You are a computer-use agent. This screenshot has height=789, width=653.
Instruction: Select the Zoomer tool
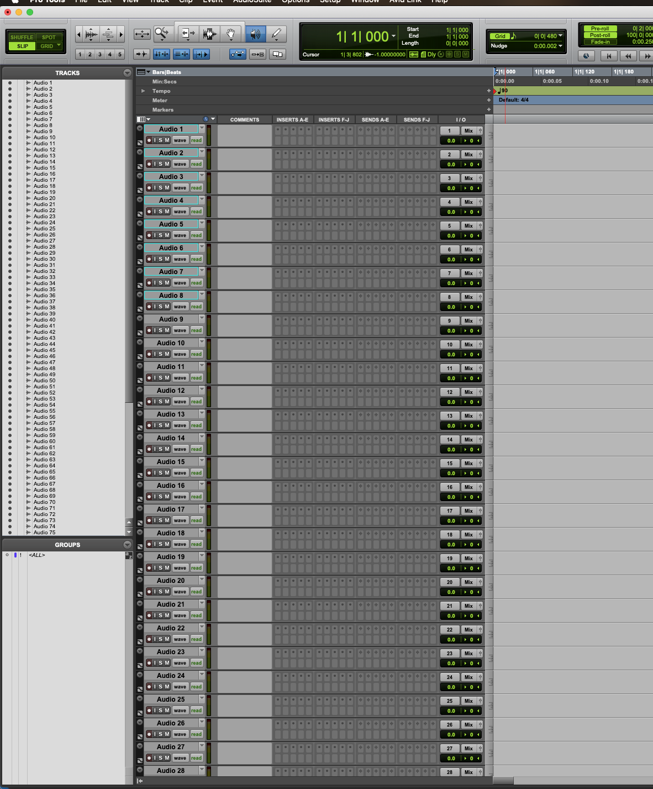point(161,34)
